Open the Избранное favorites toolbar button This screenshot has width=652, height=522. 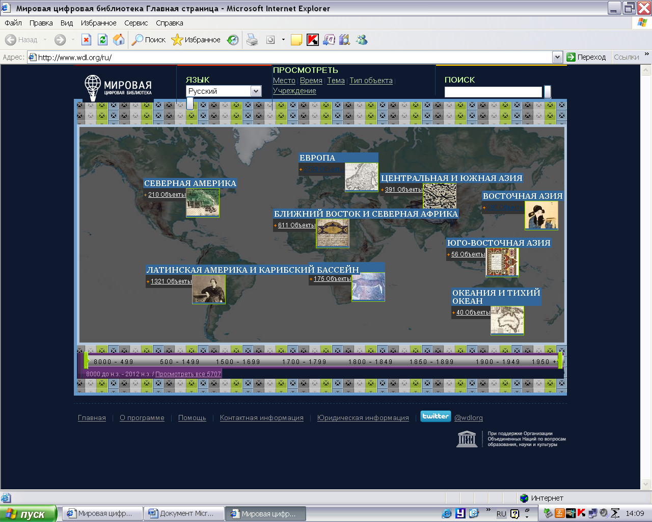[196, 40]
